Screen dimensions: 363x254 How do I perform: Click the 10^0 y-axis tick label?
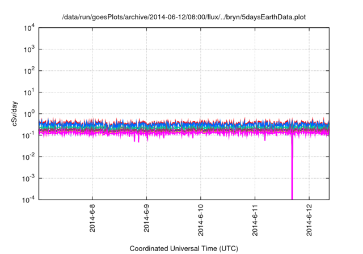tap(29, 114)
